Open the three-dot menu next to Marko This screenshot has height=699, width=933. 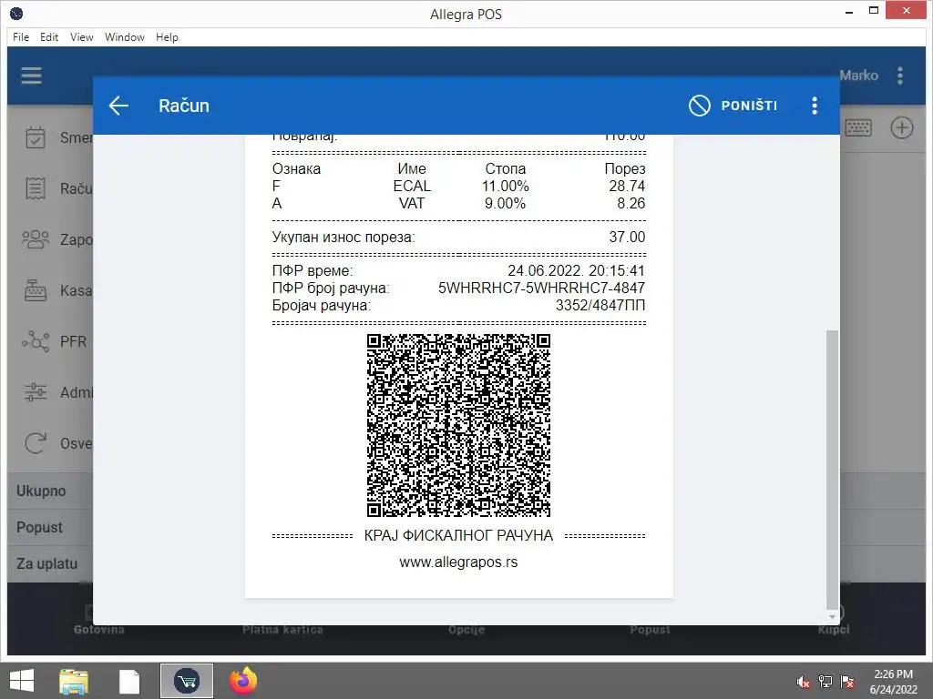point(899,76)
